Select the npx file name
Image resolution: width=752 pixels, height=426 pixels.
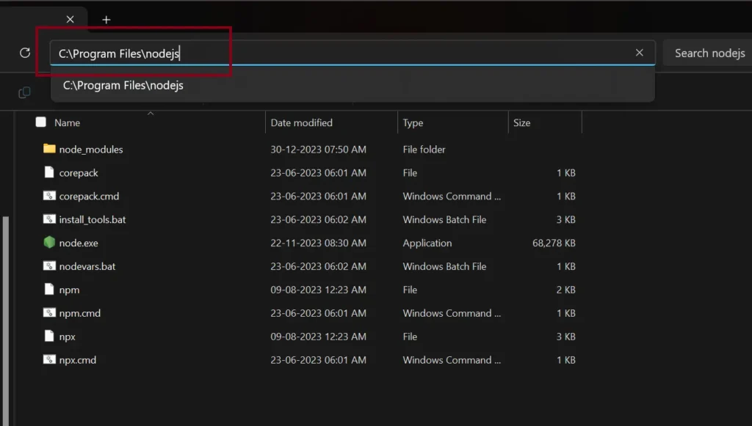[67, 337]
